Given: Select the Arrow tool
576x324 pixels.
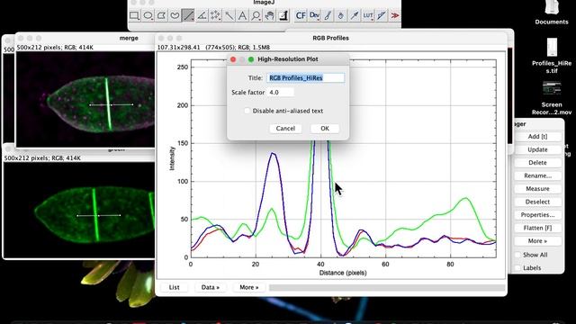Looking at the screenshot, I should coord(355,15).
